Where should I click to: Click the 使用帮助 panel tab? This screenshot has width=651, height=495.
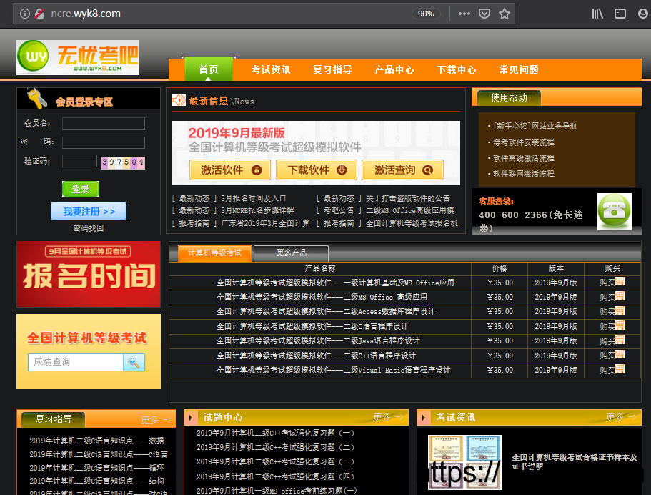[509, 98]
